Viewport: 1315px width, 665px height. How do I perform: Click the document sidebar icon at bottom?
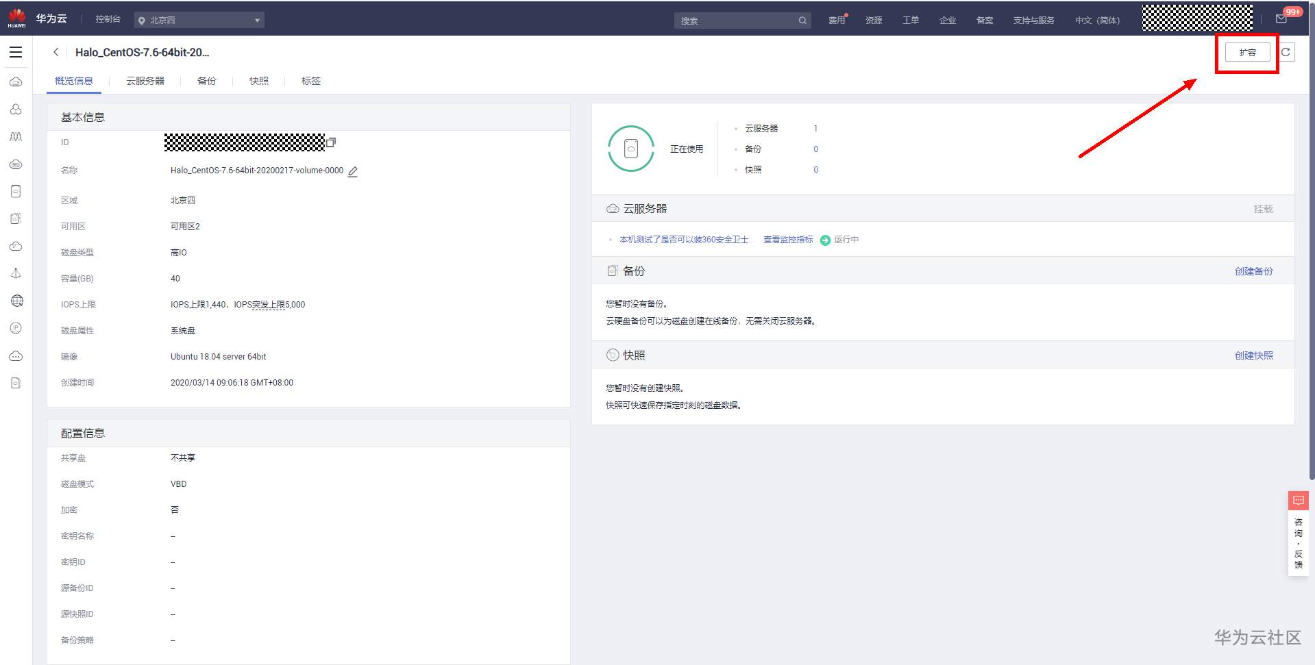point(16,384)
